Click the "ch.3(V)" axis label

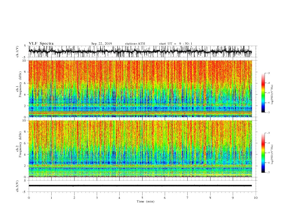(17, 186)
